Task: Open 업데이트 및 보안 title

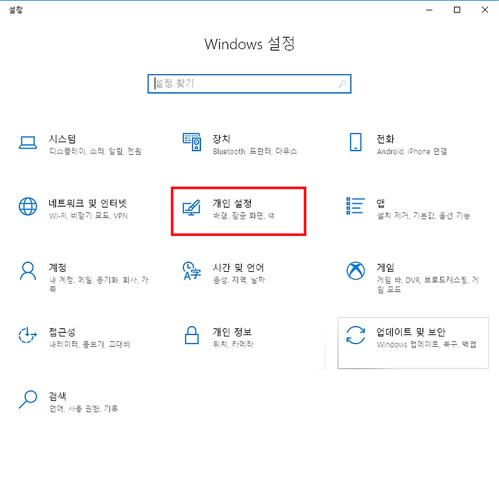Action: (x=411, y=332)
